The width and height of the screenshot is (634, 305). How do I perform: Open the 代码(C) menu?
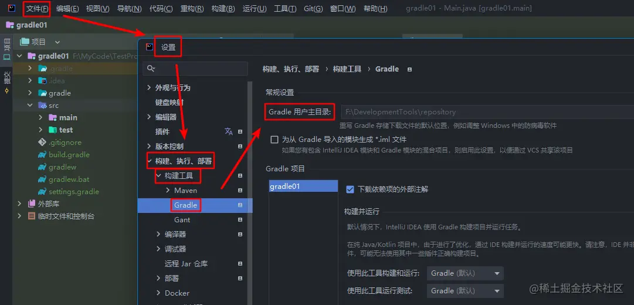[x=161, y=8]
